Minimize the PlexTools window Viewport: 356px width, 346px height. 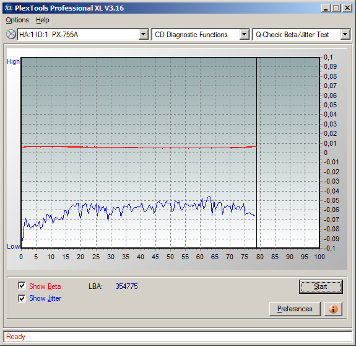tap(326, 8)
